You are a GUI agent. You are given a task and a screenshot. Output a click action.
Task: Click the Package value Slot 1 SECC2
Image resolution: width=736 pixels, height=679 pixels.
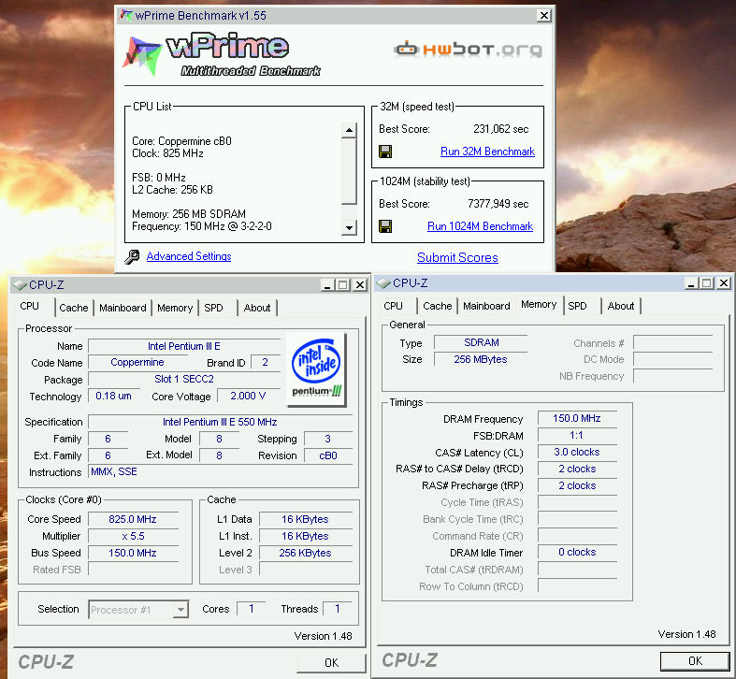[x=184, y=380]
